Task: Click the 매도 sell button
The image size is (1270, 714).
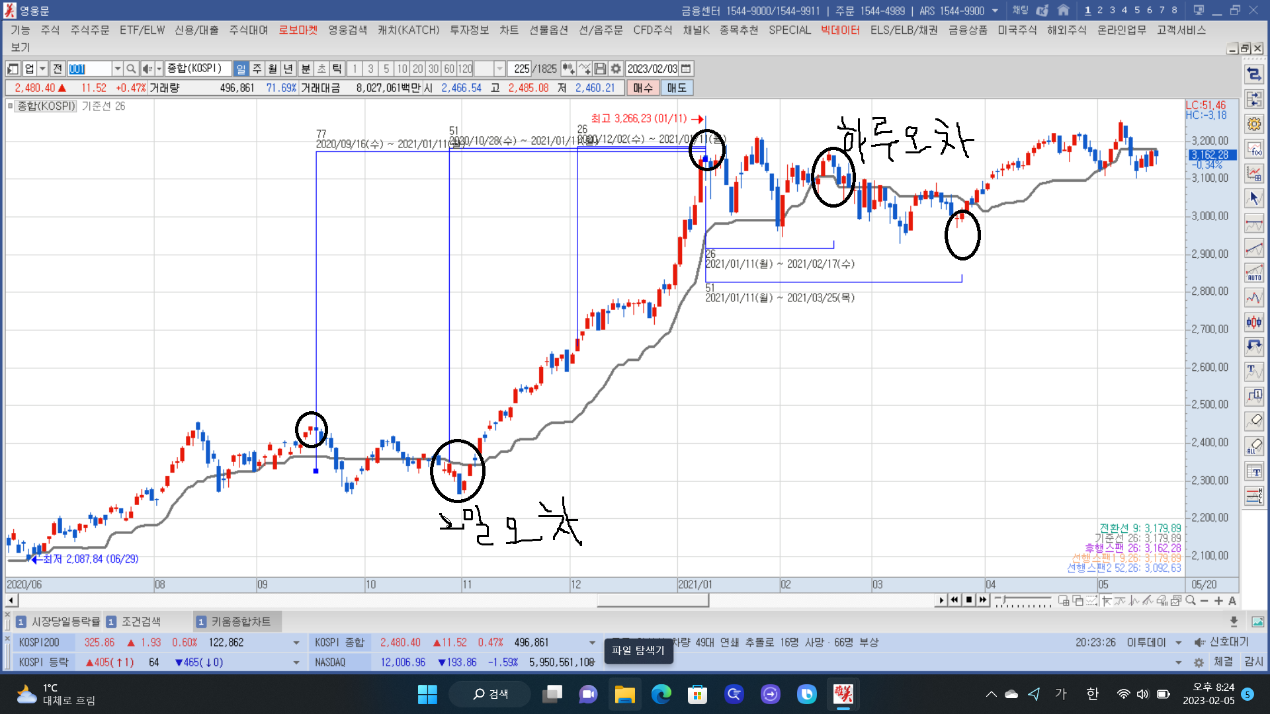Action: coord(676,88)
